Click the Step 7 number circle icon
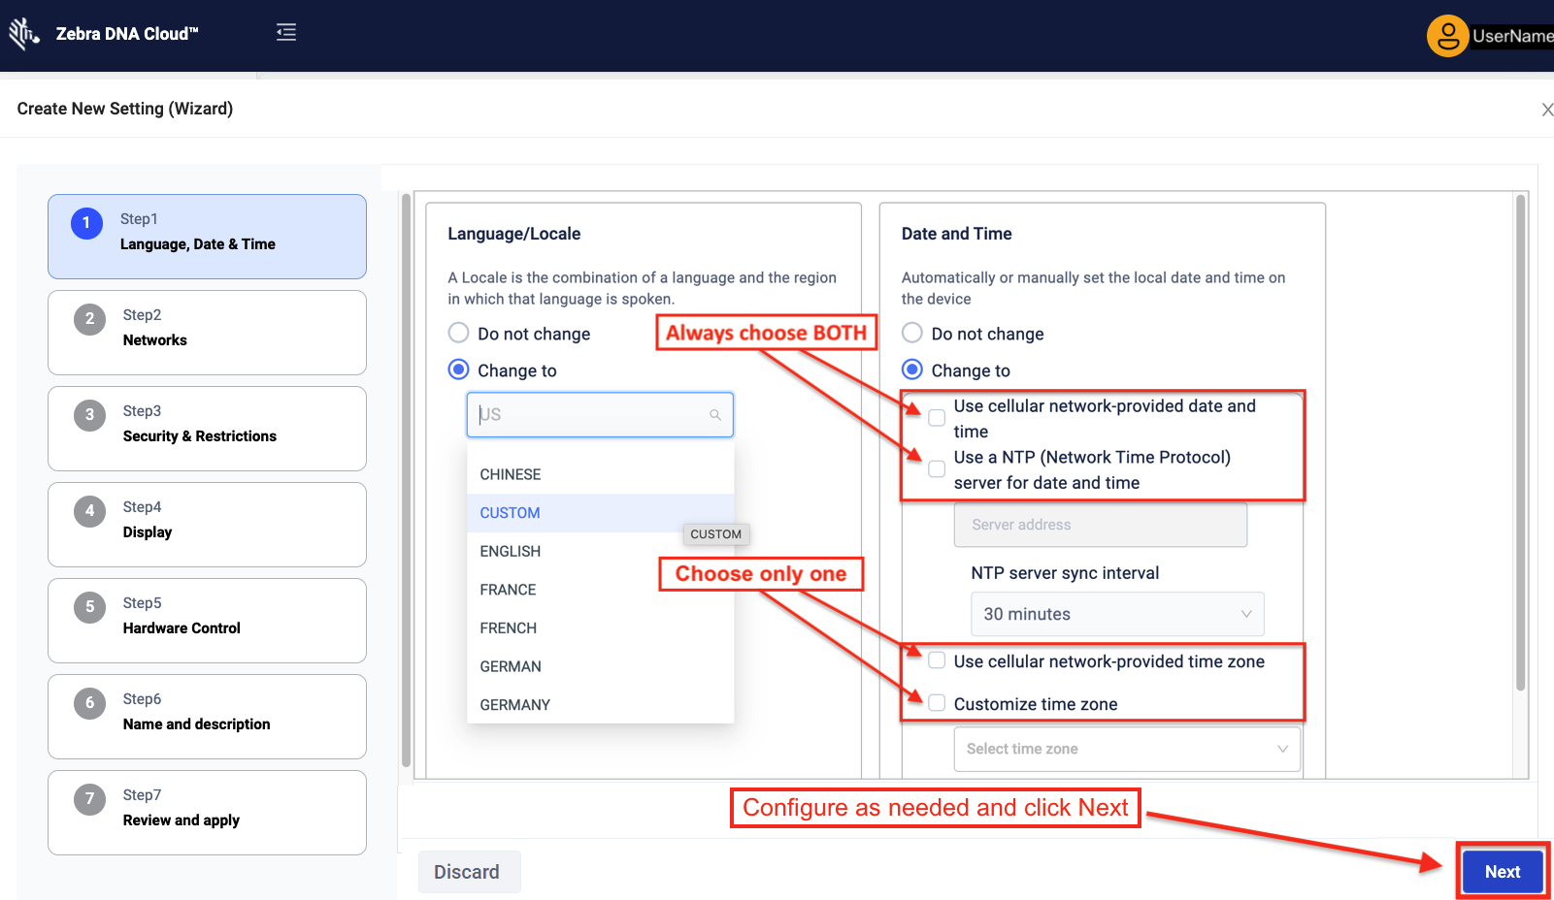This screenshot has height=900, width=1554. point(90,799)
